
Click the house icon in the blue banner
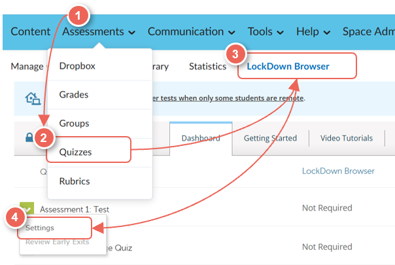32,99
